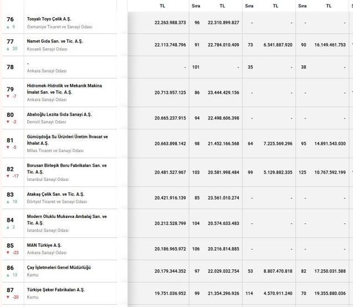Click rank number 87
Screen dimensions: 353x307
(x=10, y=290)
